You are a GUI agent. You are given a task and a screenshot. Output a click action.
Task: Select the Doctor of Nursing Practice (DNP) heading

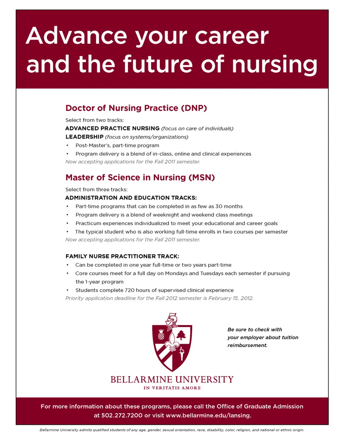[136, 108]
